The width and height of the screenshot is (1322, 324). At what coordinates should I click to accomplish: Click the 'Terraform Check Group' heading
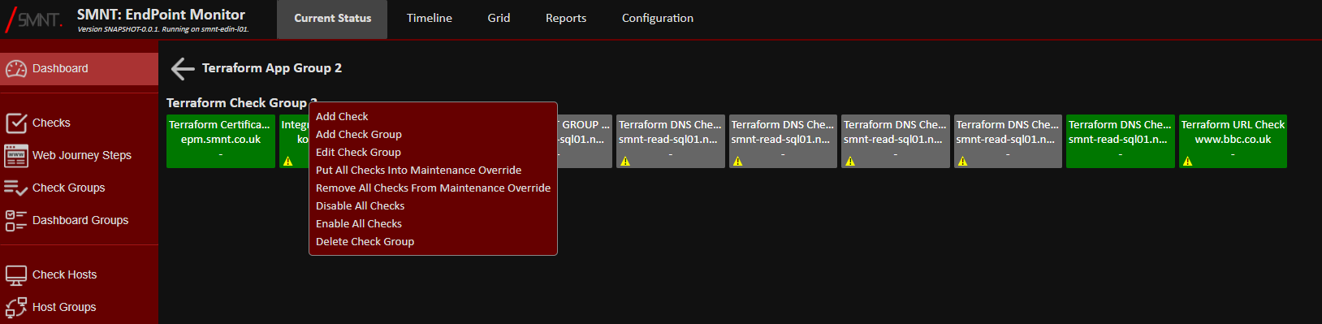tap(242, 103)
